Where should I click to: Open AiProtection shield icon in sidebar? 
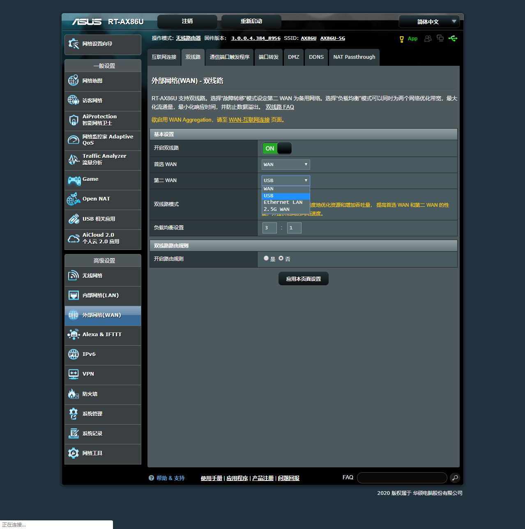pos(74,120)
